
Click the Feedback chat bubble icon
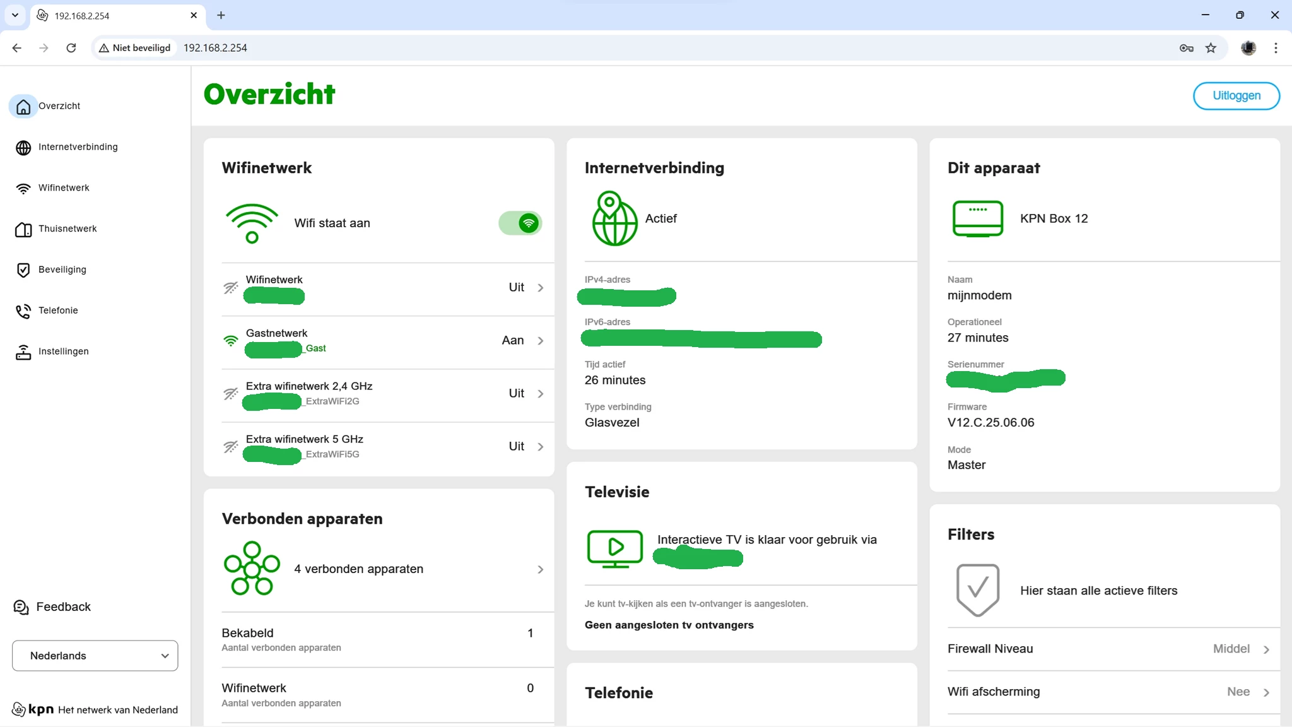(21, 607)
